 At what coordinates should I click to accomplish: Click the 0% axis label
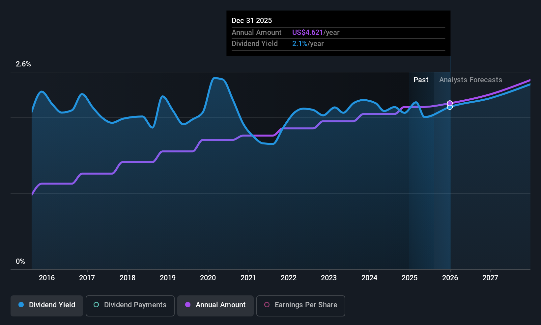pyautogui.click(x=21, y=261)
